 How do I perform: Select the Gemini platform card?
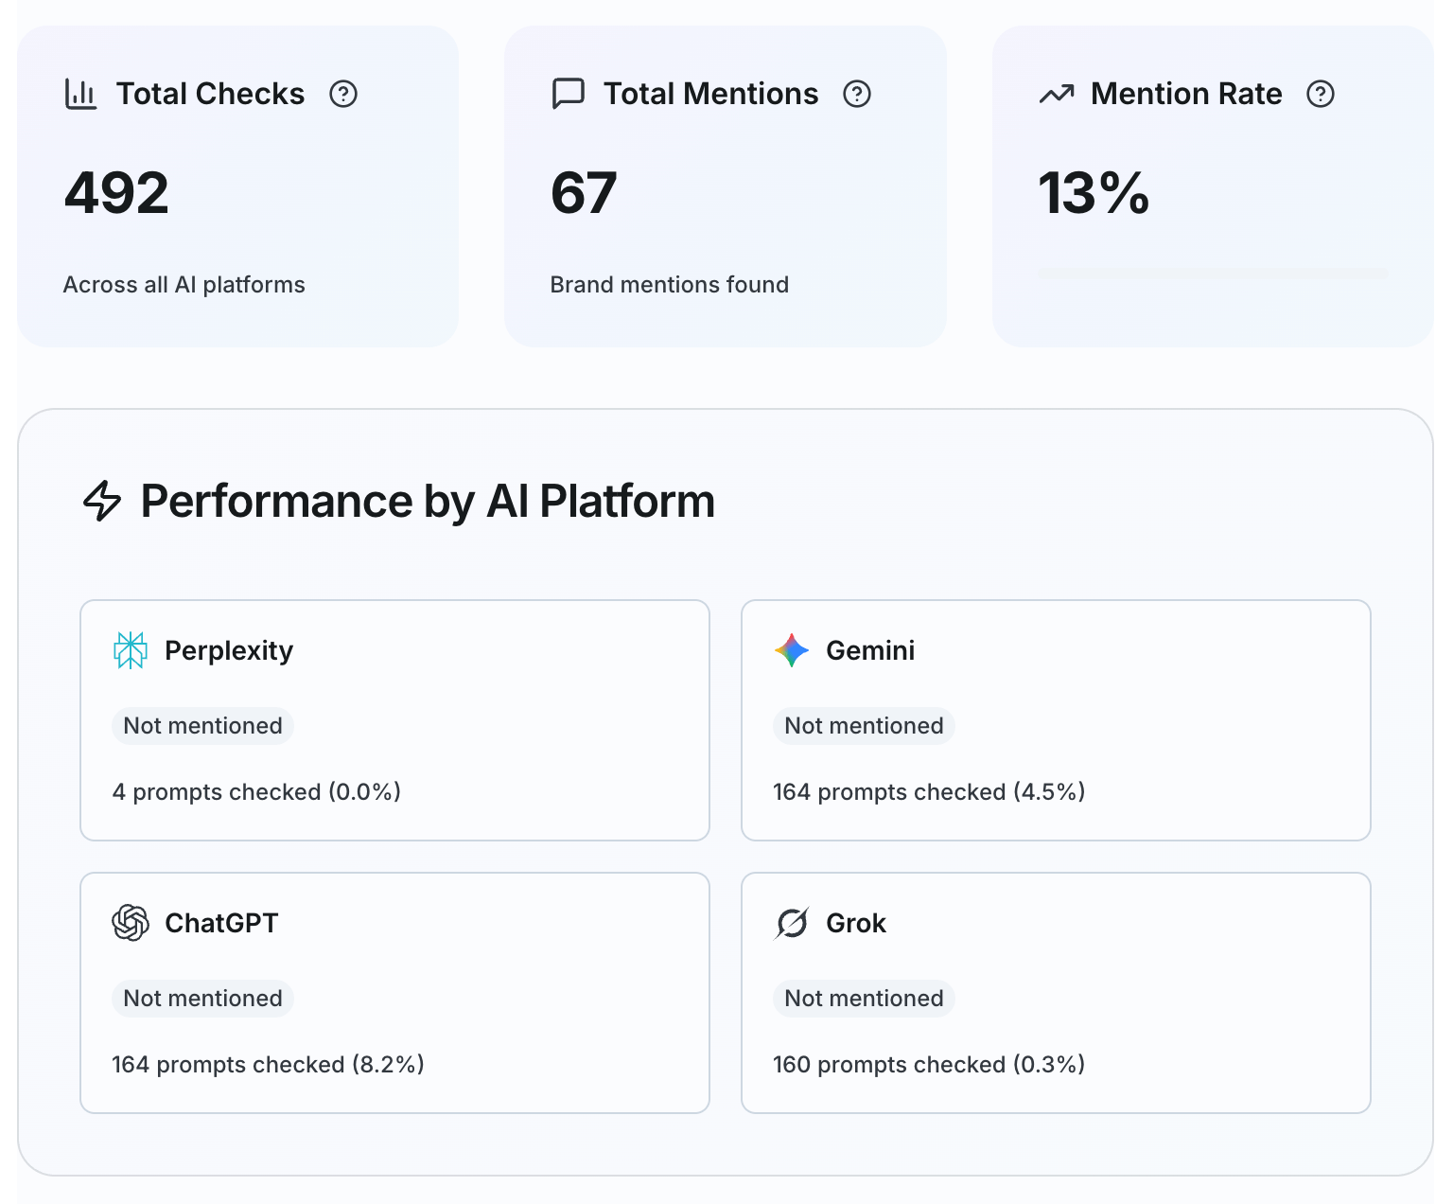1056,719
